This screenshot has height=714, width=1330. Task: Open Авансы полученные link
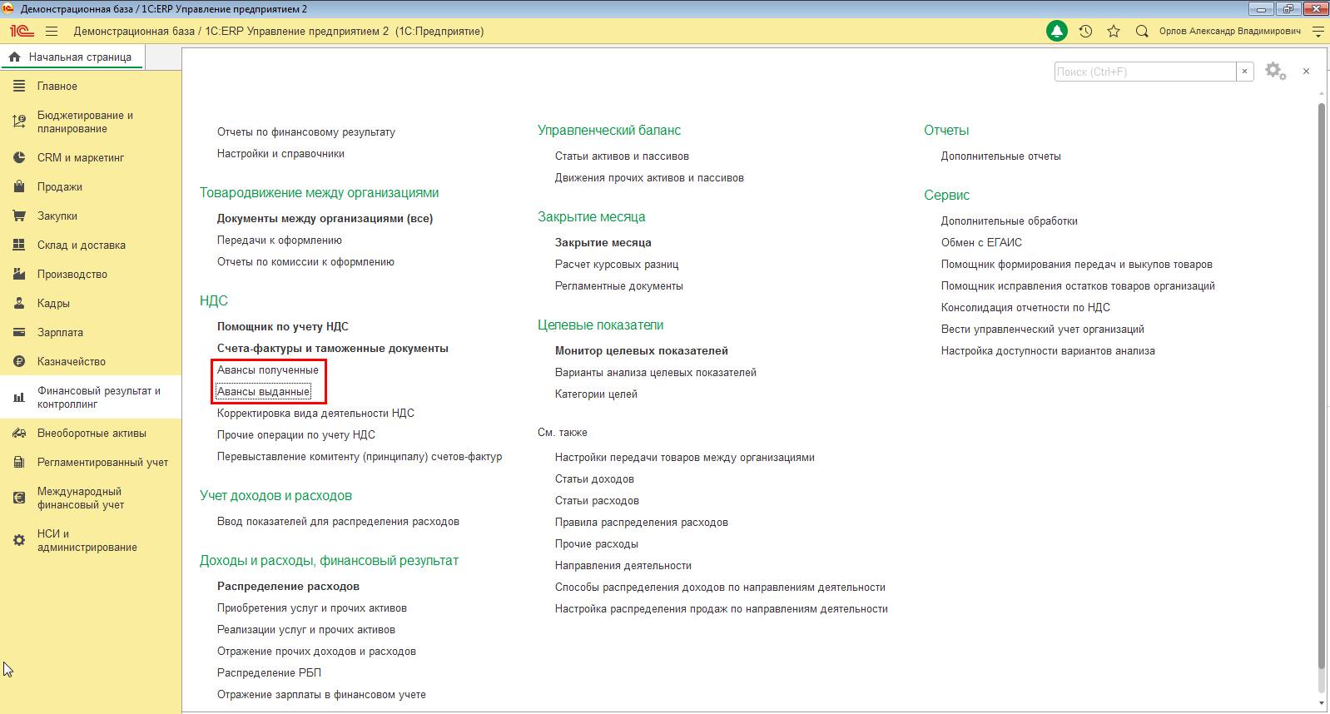click(x=268, y=370)
